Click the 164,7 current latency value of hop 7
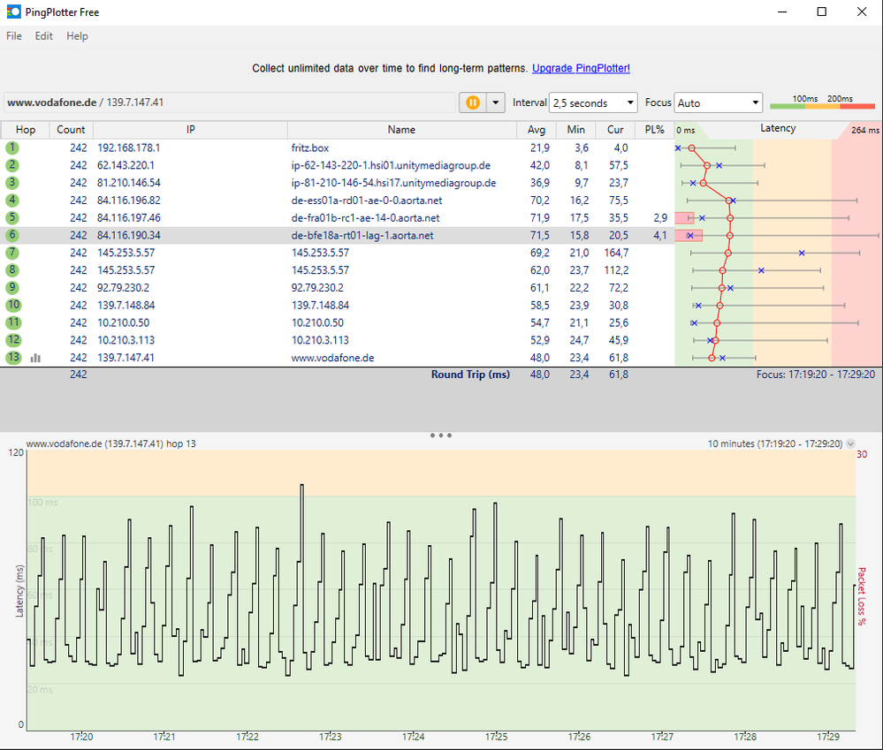This screenshot has height=750, width=883. click(617, 253)
